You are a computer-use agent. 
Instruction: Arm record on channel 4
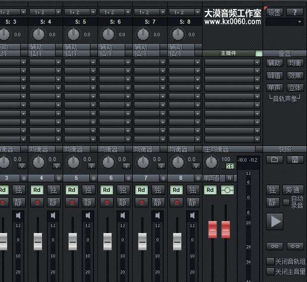(37, 202)
